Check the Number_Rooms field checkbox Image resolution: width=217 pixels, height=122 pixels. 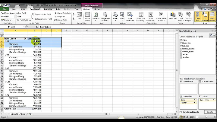pyautogui.click(x=181, y=49)
